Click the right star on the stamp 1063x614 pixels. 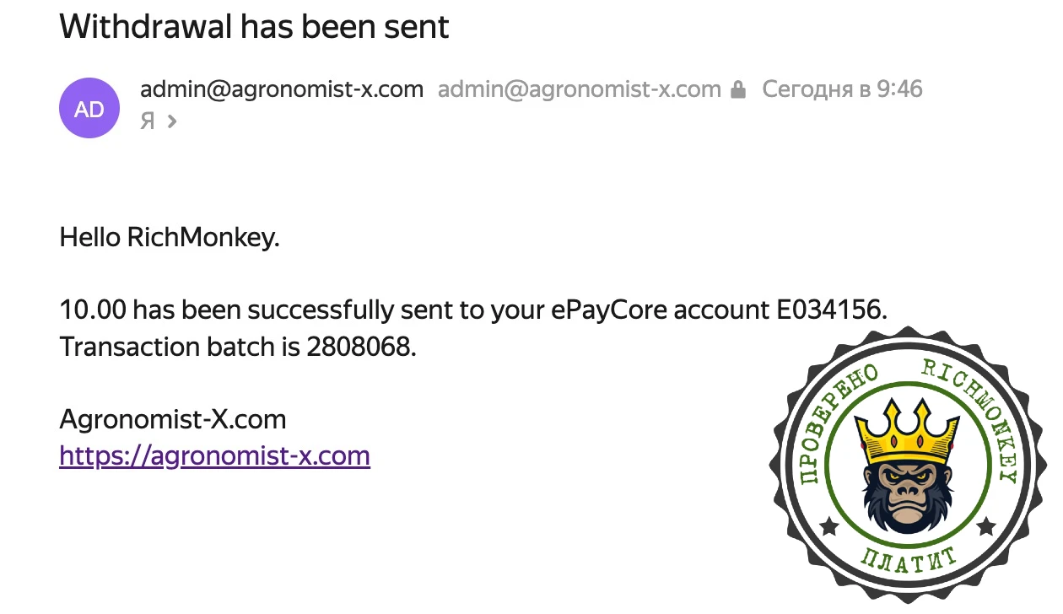(x=985, y=527)
